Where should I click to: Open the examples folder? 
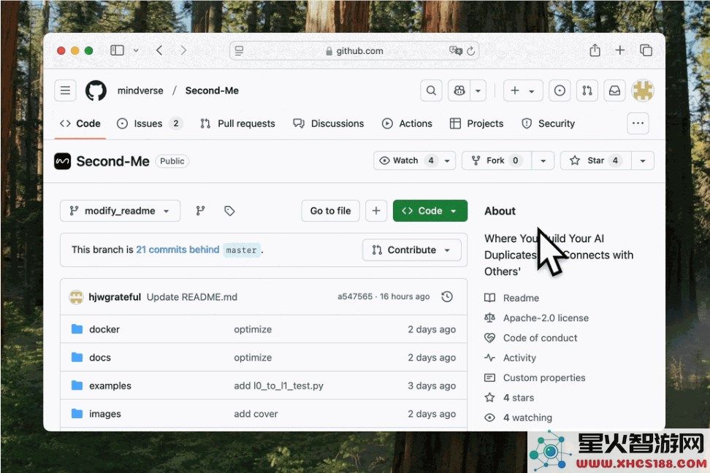coord(110,385)
